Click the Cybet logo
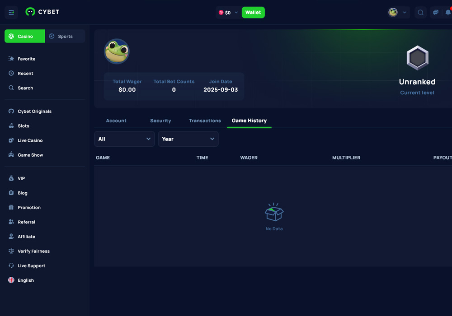 pos(42,12)
